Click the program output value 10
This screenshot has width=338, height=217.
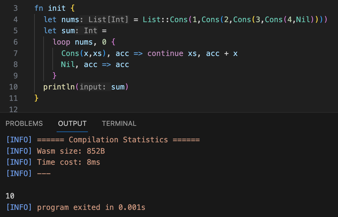10,196
